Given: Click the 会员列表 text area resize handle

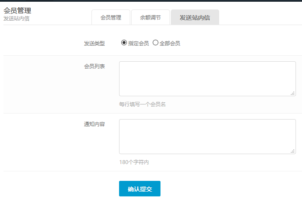Looking at the screenshot, I should coord(293,93).
